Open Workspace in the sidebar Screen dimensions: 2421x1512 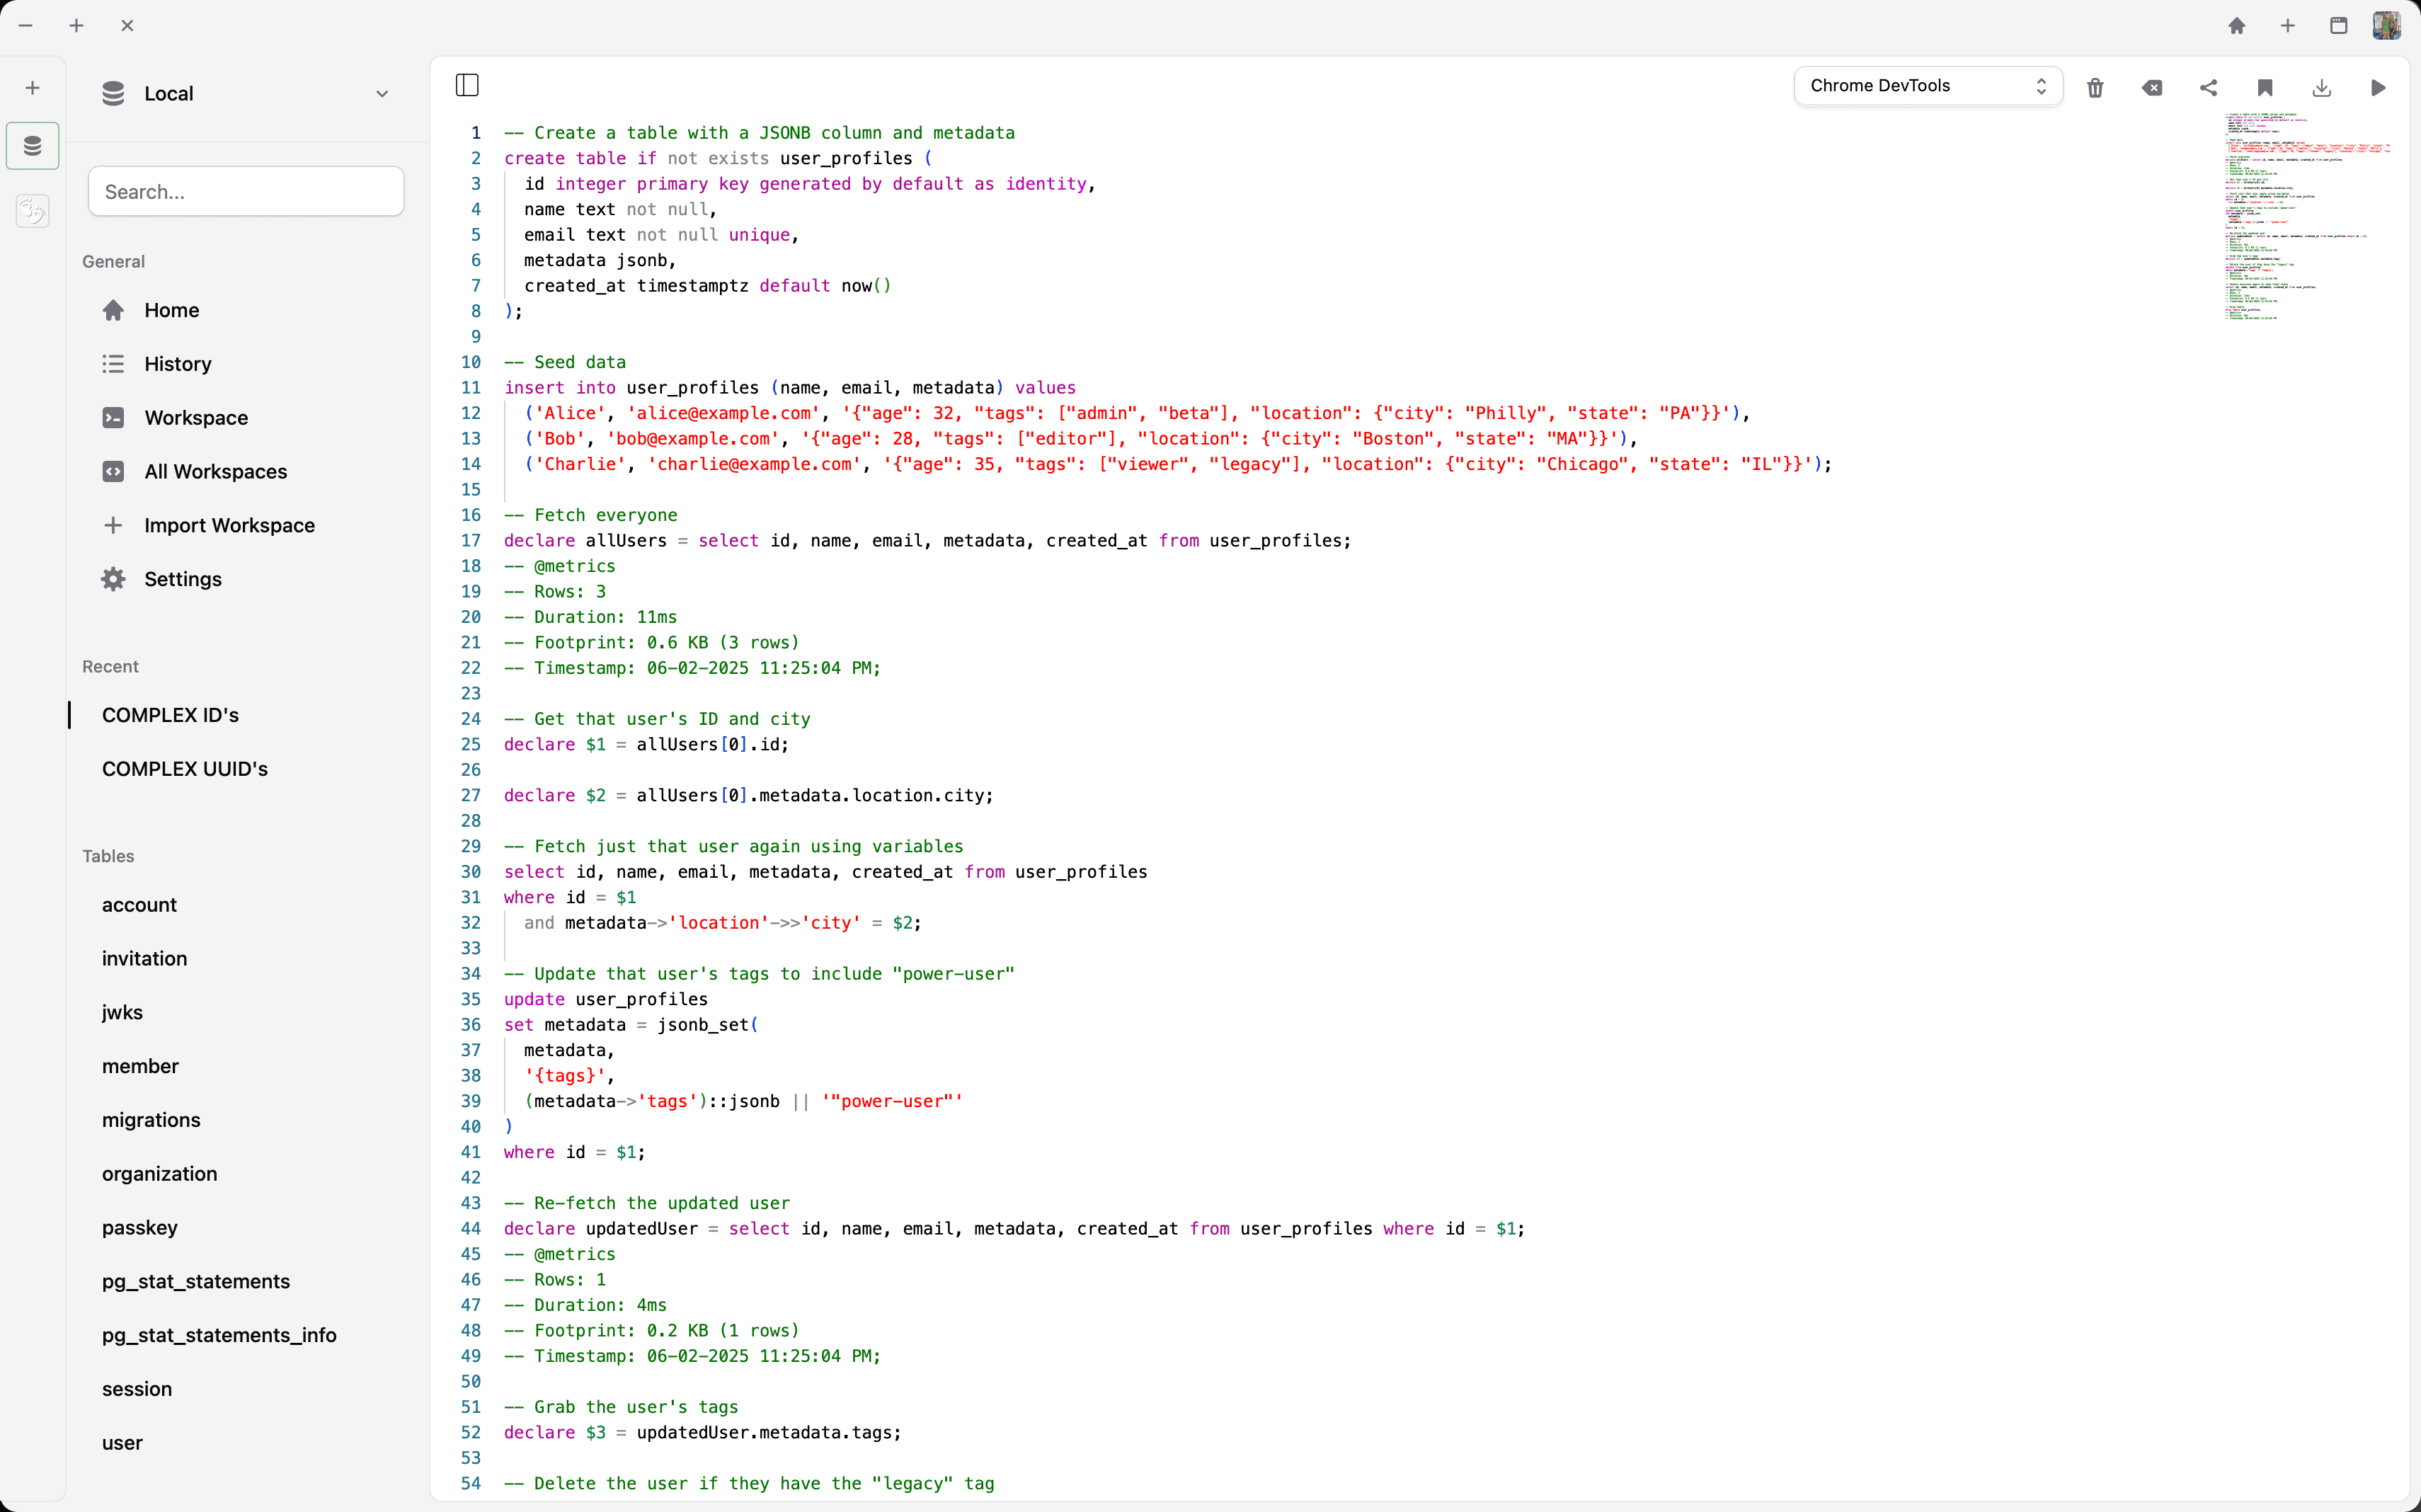pos(245,418)
